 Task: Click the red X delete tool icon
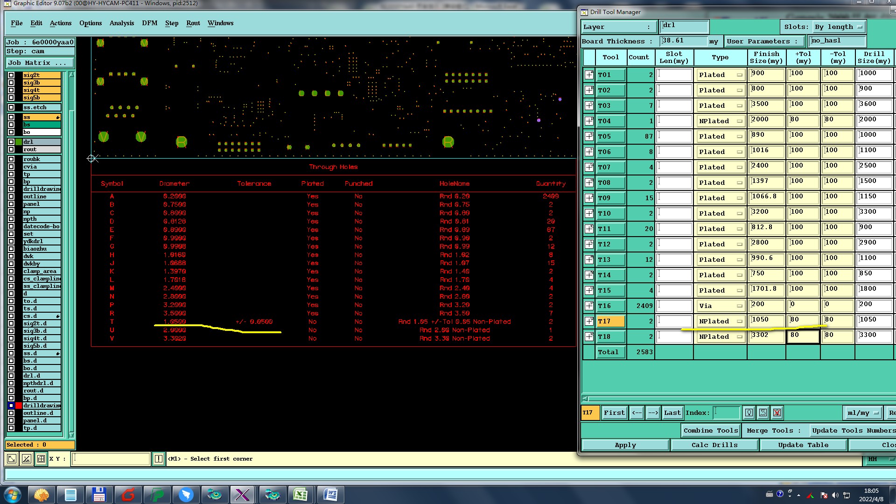[777, 413]
